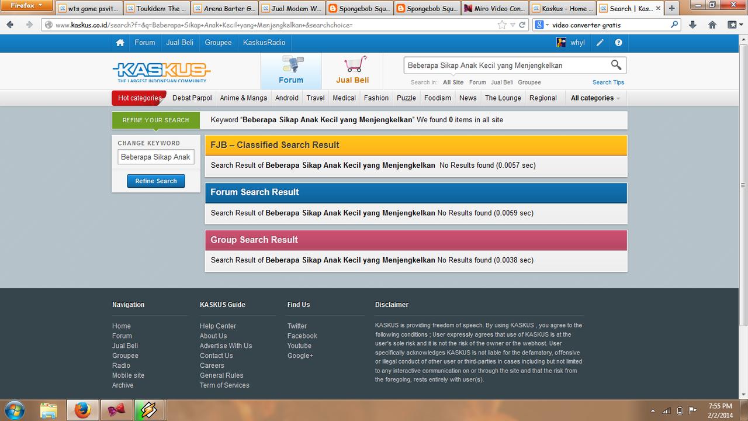Click the whyl user avatar
748x421 pixels.
coord(561,43)
